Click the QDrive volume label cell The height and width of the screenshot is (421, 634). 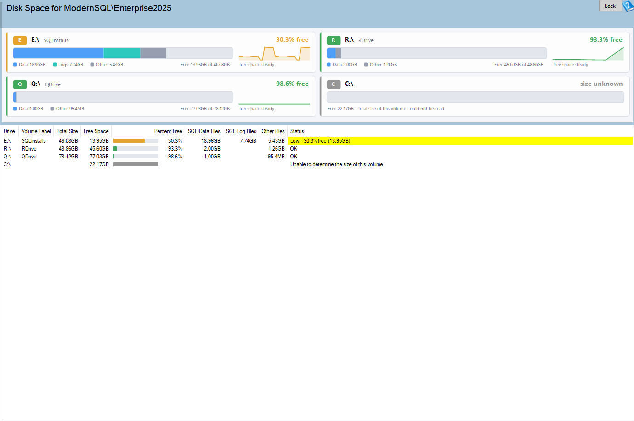pyautogui.click(x=29, y=157)
